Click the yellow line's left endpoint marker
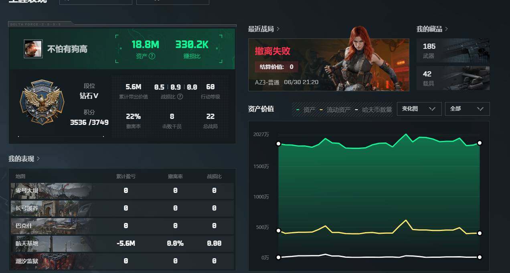This screenshot has height=273, width=510. [x=278, y=231]
